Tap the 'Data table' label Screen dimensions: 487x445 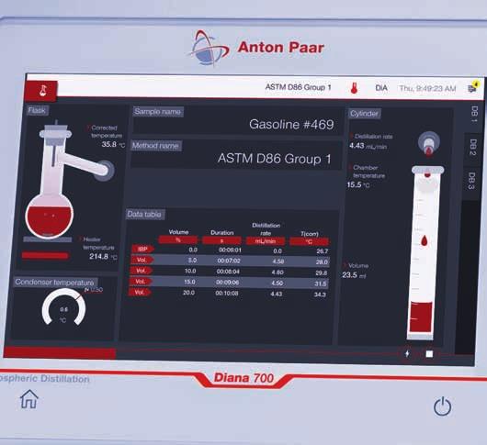pos(145,214)
